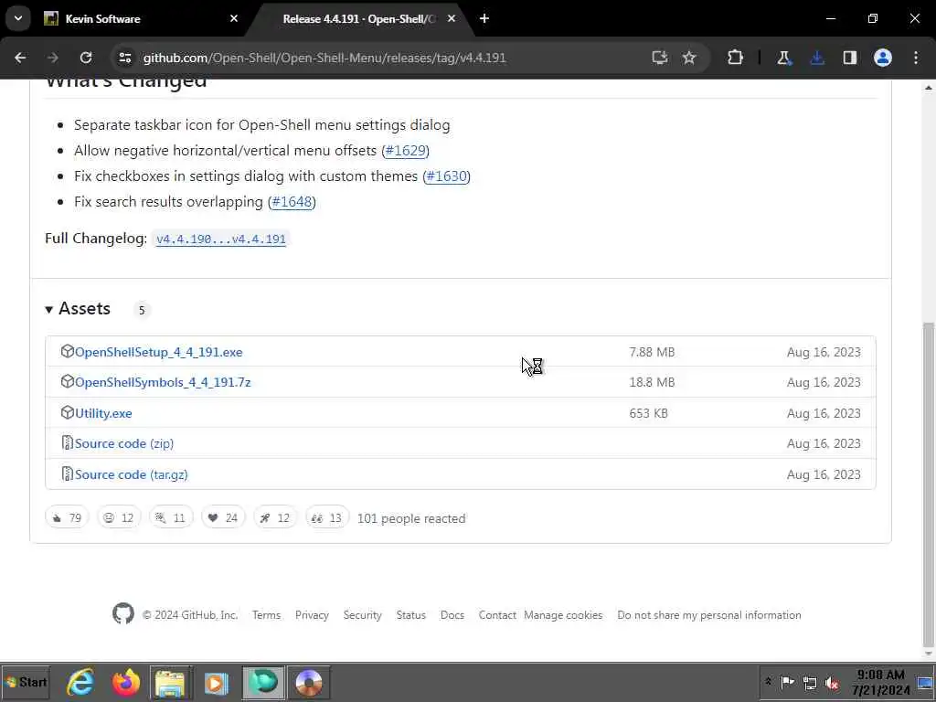
Task: Open site information icon in address bar
Action: (x=124, y=58)
